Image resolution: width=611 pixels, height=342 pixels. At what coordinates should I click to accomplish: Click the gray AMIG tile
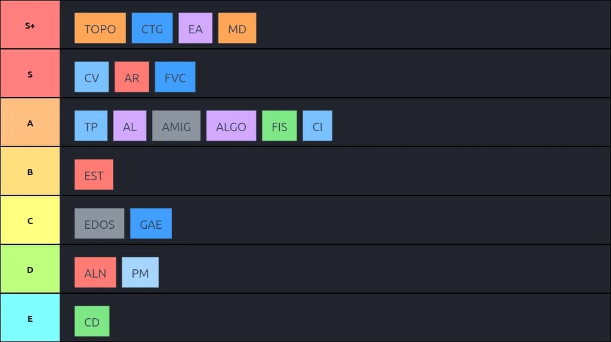click(x=176, y=126)
